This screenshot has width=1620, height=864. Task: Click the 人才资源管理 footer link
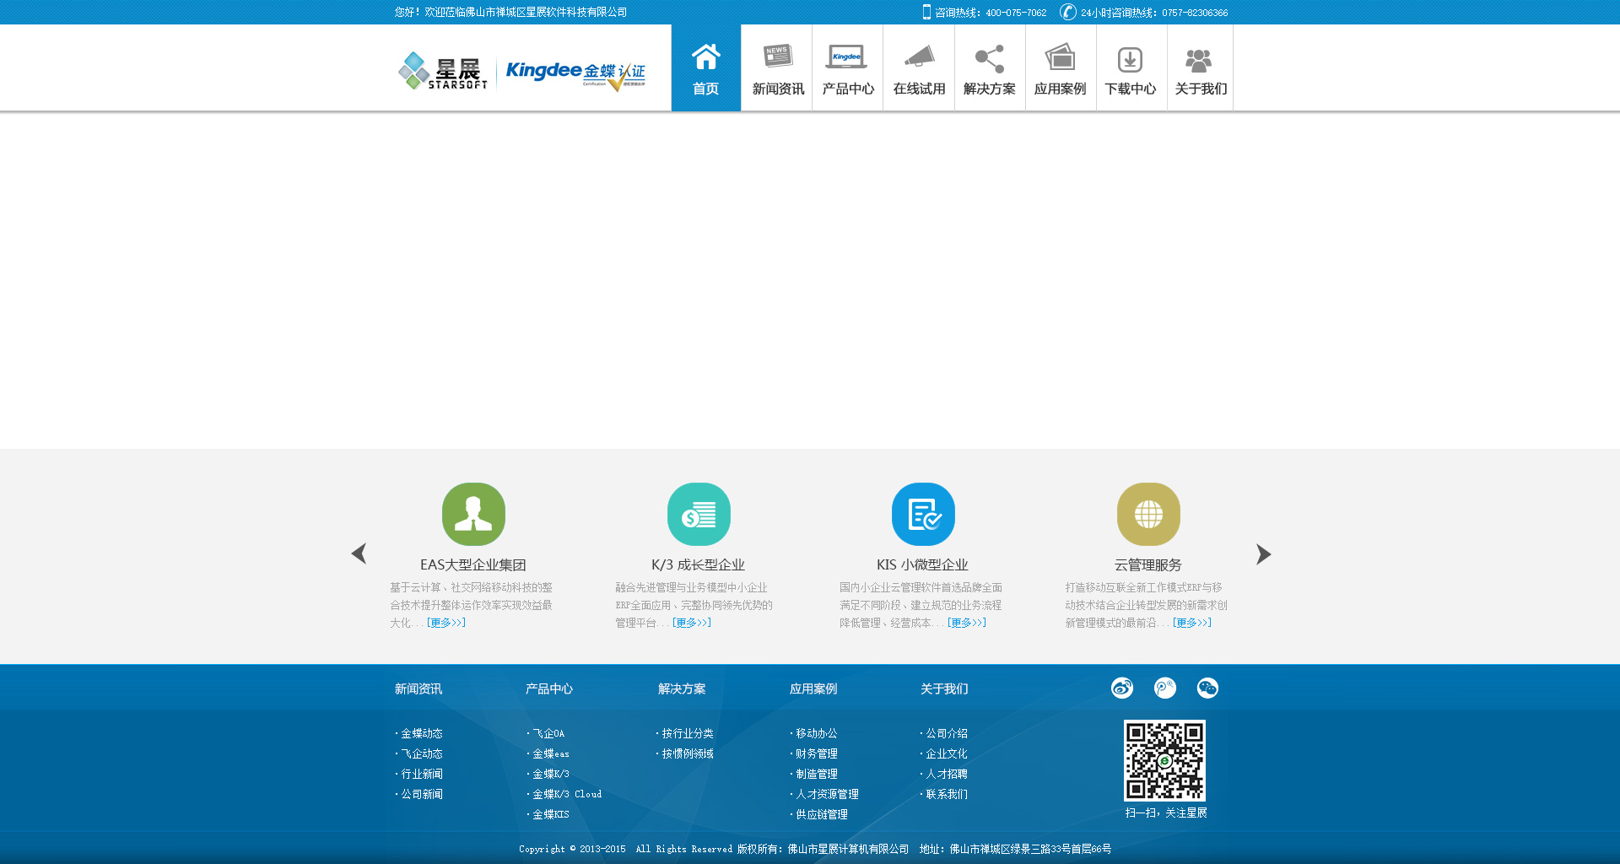tap(827, 794)
